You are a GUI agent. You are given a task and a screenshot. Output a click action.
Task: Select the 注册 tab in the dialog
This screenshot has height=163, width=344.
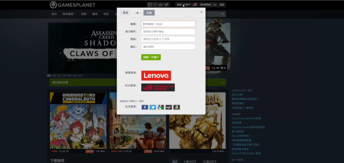[149, 13]
